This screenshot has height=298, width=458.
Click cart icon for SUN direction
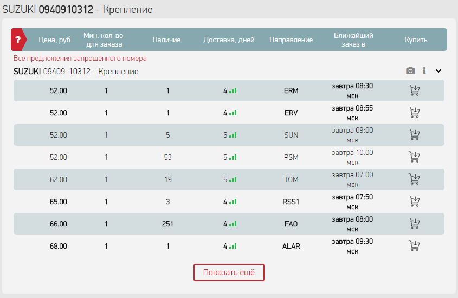tap(415, 135)
